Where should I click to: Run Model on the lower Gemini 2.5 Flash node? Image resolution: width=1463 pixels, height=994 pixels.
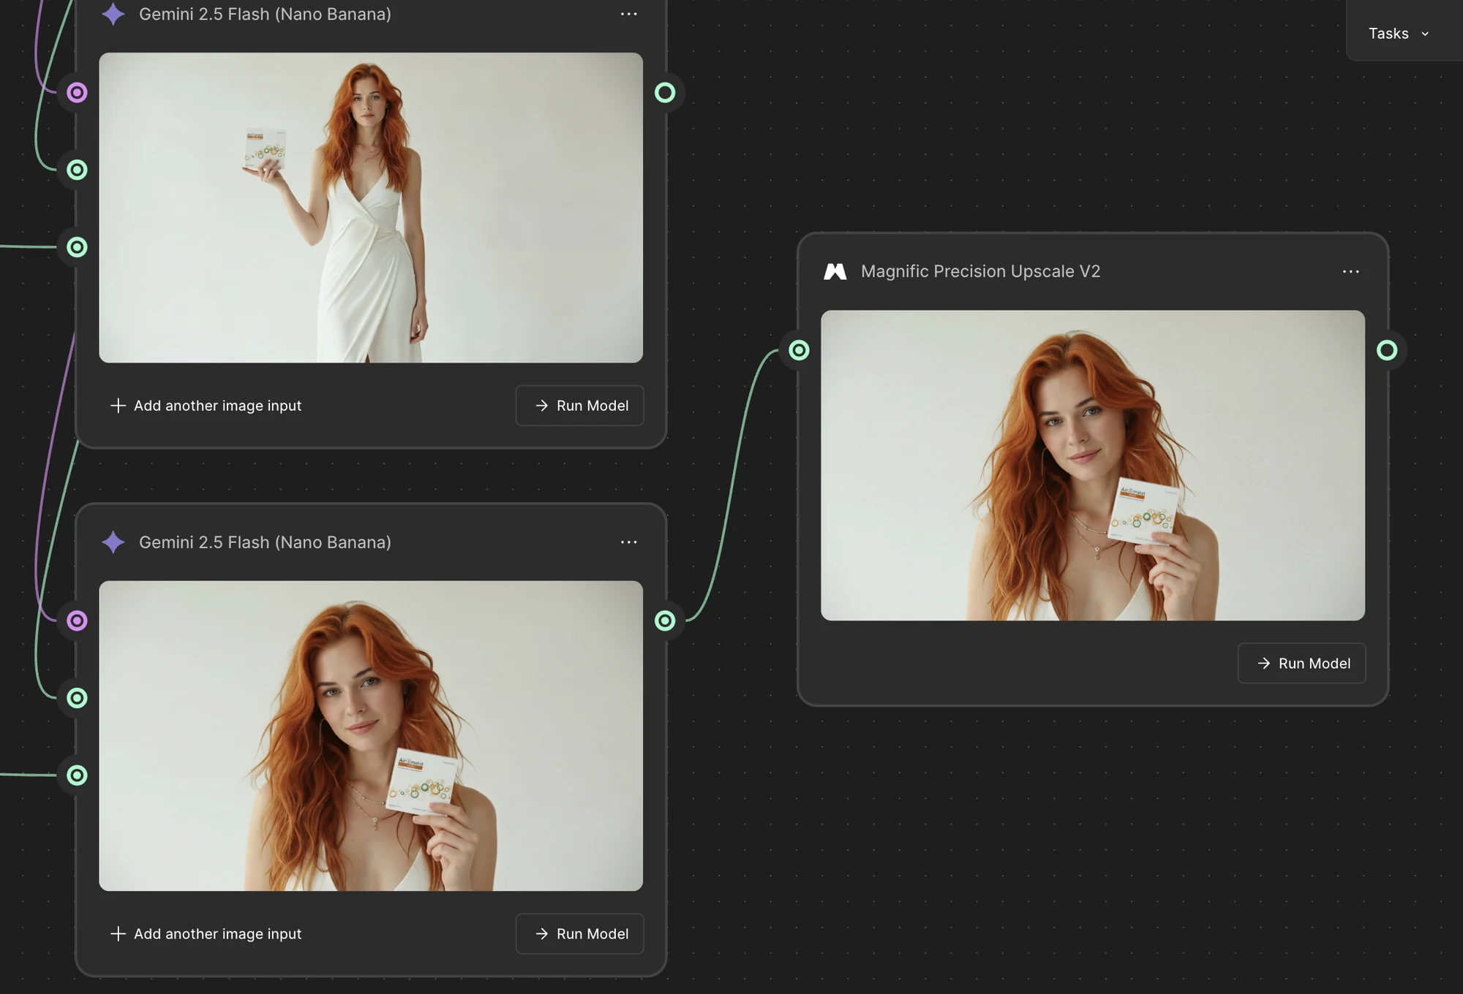tap(579, 934)
